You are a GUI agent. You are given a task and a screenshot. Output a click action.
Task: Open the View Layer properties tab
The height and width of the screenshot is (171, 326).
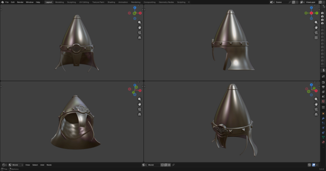tap(323, 92)
